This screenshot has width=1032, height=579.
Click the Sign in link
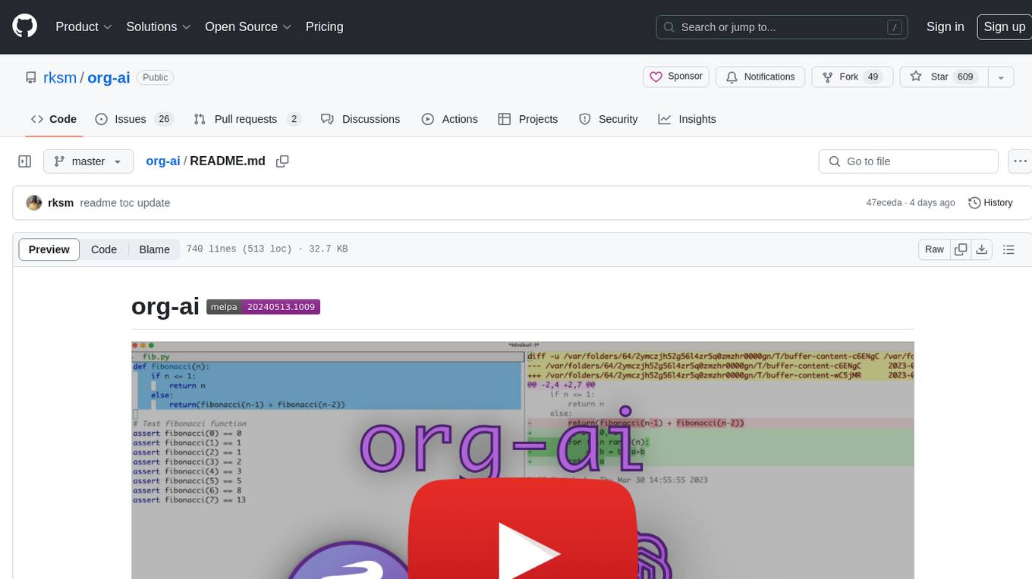point(945,27)
